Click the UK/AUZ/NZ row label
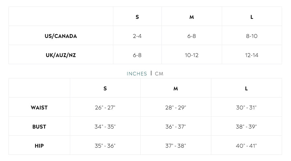The width and height of the screenshot is (291, 161). 61,55
